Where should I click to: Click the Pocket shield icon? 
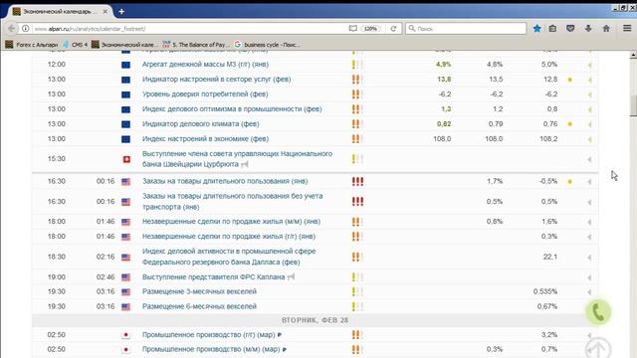click(570, 29)
